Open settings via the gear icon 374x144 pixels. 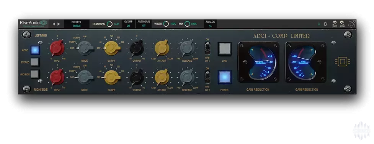352,24
